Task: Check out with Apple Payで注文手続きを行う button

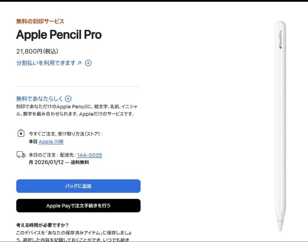Action: point(78,206)
